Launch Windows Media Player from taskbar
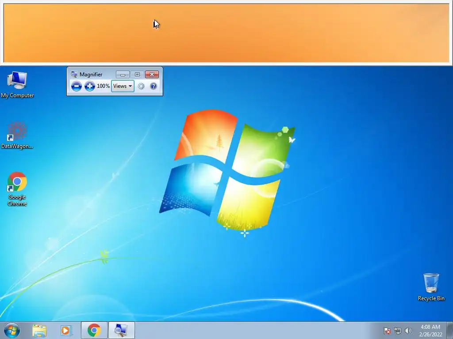This screenshot has width=453, height=339. point(66,330)
